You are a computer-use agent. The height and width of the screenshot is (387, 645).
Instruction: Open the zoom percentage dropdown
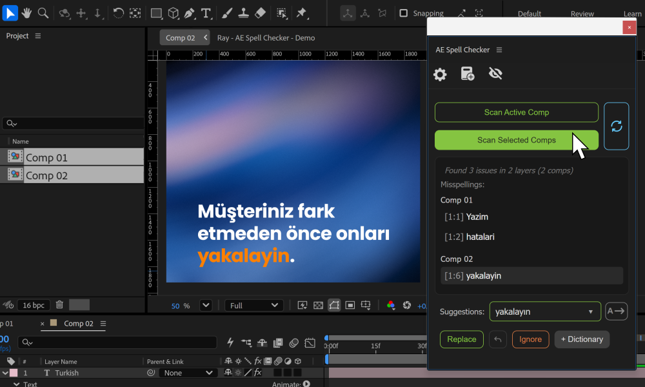pos(206,305)
